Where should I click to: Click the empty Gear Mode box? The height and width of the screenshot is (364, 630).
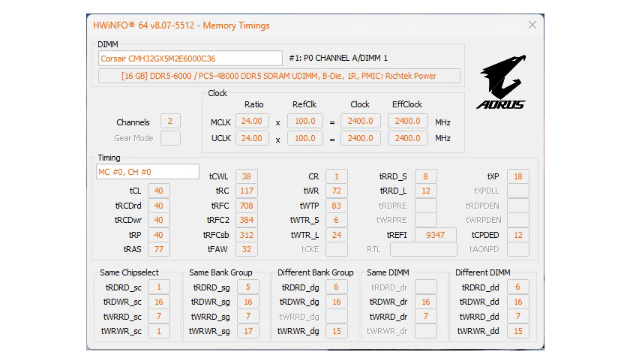point(170,138)
